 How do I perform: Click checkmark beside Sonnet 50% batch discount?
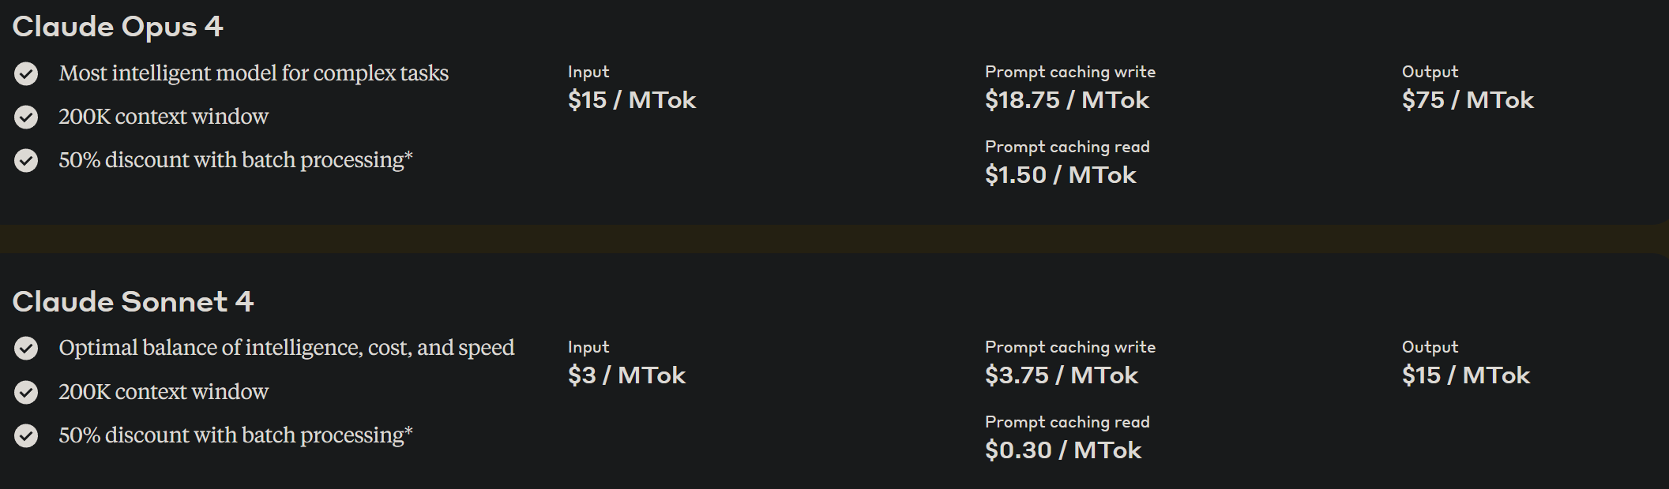[x=26, y=435]
